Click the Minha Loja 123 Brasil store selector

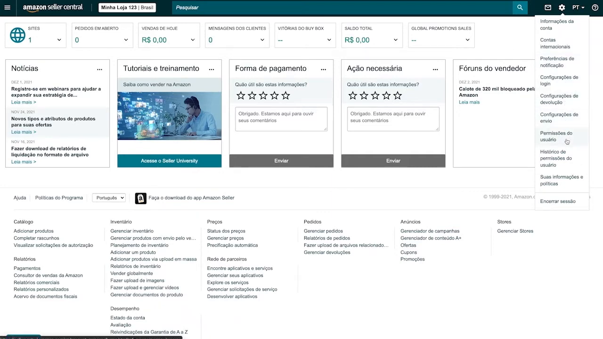tap(127, 8)
